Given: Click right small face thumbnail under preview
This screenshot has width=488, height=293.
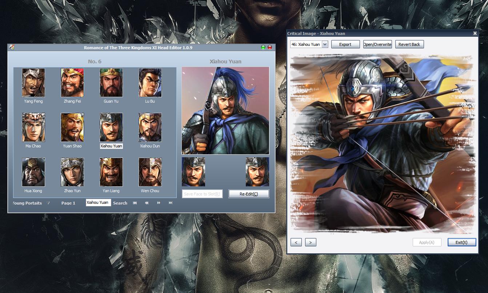Looking at the screenshot, I should (257, 172).
